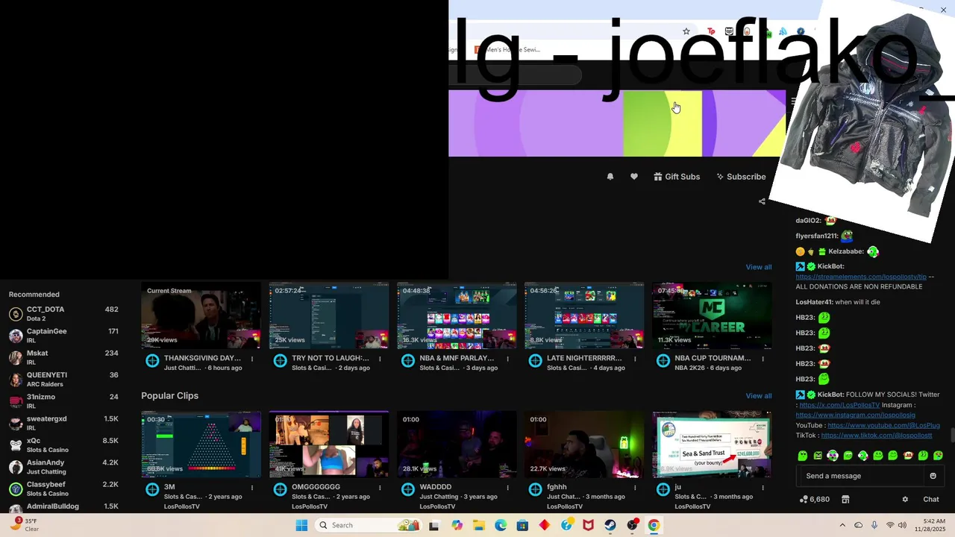Play the 3M popular clip thumbnail
This screenshot has height=537, width=955.
pyautogui.click(x=201, y=445)
